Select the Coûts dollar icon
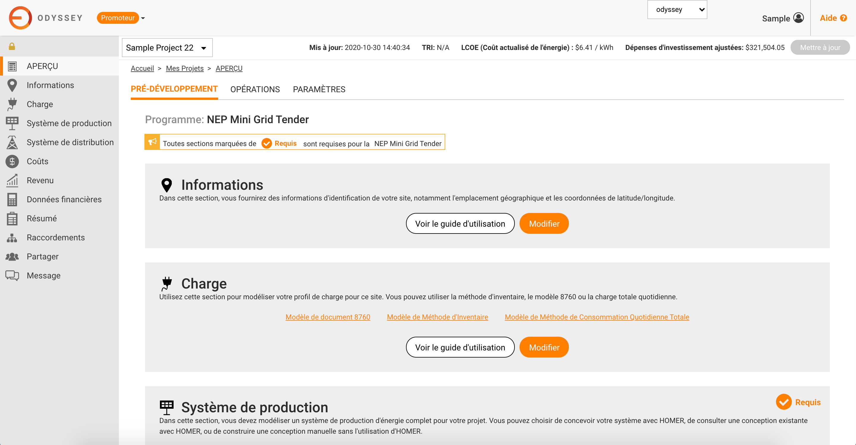 tap(12, 161)
